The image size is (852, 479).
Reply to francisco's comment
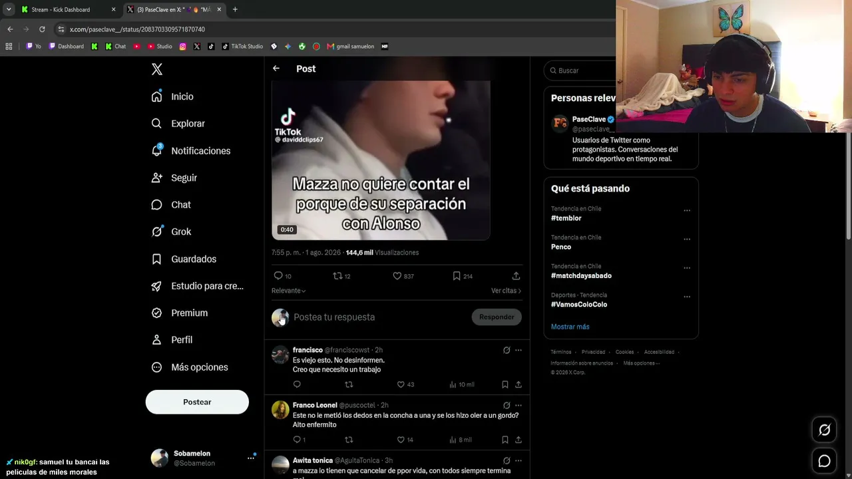click(x=297, y=385)
